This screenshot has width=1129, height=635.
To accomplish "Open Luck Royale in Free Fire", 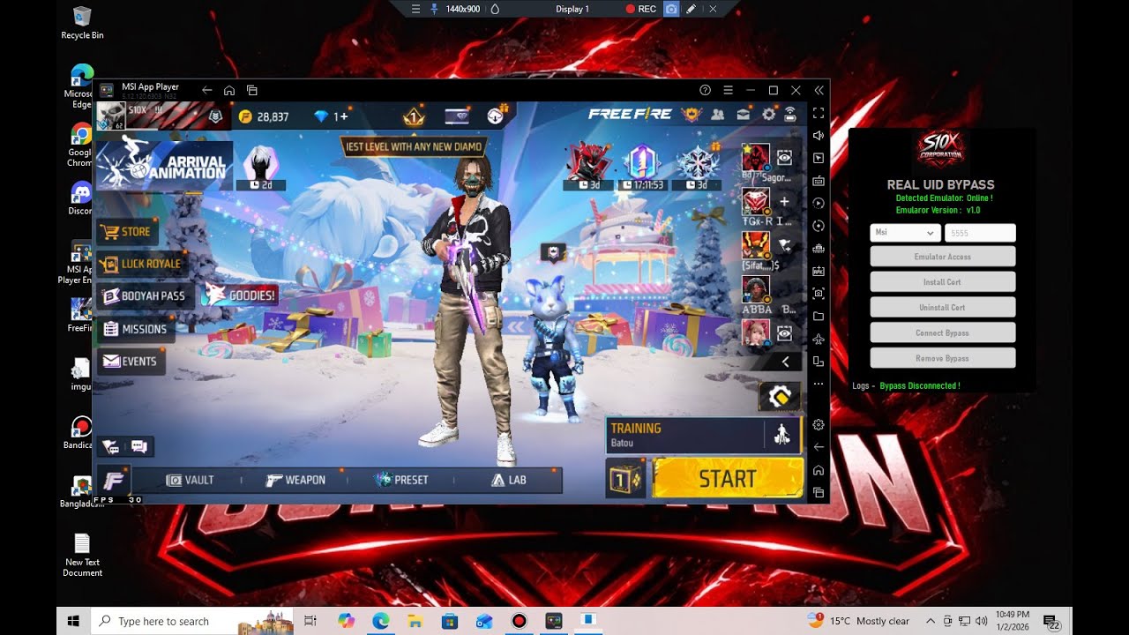I will pos(141,264).
